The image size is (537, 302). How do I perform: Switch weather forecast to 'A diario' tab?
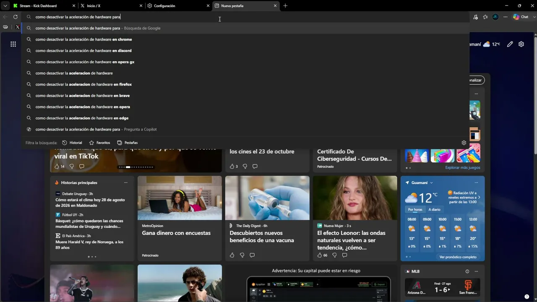pos(434,210)
